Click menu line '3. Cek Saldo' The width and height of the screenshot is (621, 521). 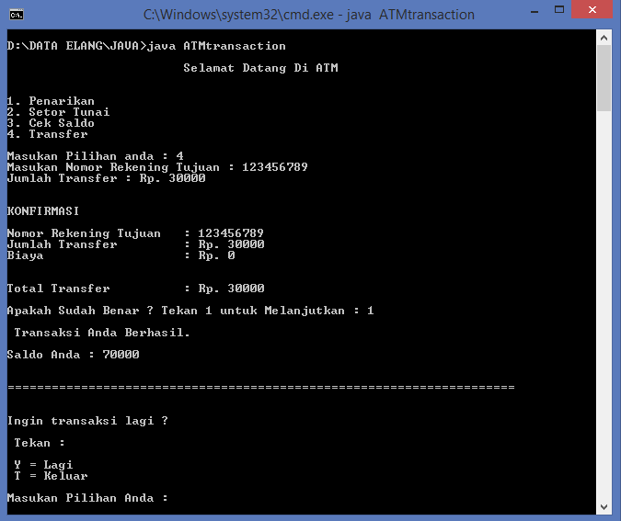51,123
